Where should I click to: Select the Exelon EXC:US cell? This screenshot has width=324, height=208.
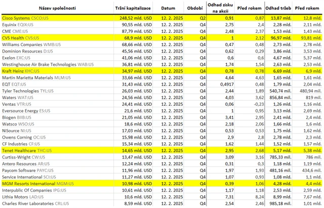click(16, 58)
